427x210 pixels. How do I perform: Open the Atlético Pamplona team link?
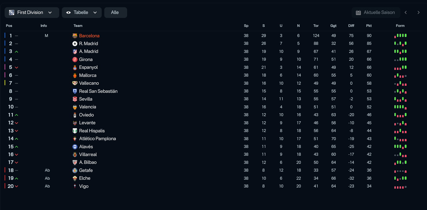coord(97,139)
